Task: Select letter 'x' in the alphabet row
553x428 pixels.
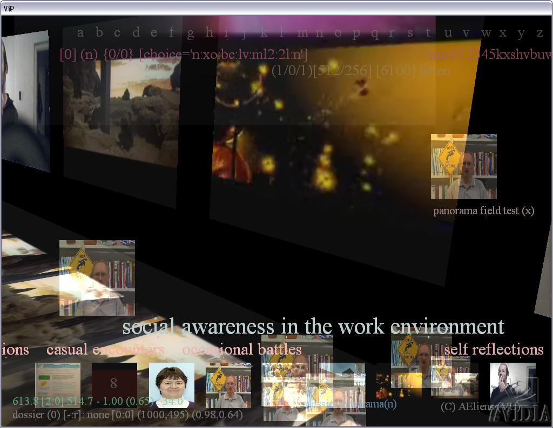Action: [x=503, y=34]
